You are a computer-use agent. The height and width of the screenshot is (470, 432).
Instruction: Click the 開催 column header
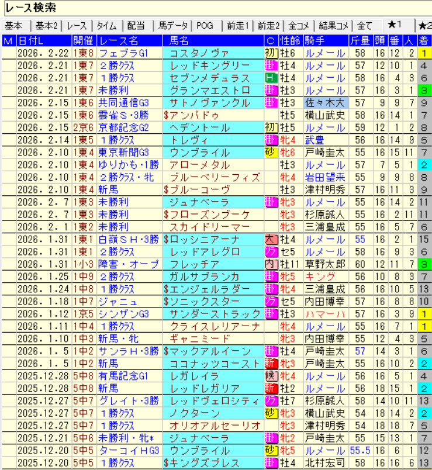(x=85, y=41)
